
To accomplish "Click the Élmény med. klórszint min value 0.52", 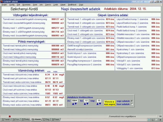I will coord(48,97).
